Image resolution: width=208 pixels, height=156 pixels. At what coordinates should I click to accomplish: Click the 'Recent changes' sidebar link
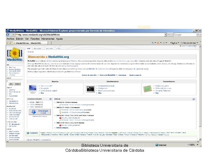(x=14, y=73)
